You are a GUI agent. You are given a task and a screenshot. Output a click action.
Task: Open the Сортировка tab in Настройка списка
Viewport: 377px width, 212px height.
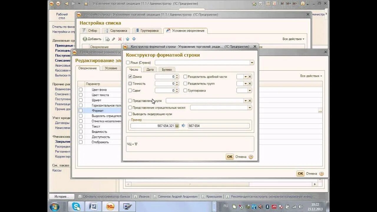coord(116,31)
